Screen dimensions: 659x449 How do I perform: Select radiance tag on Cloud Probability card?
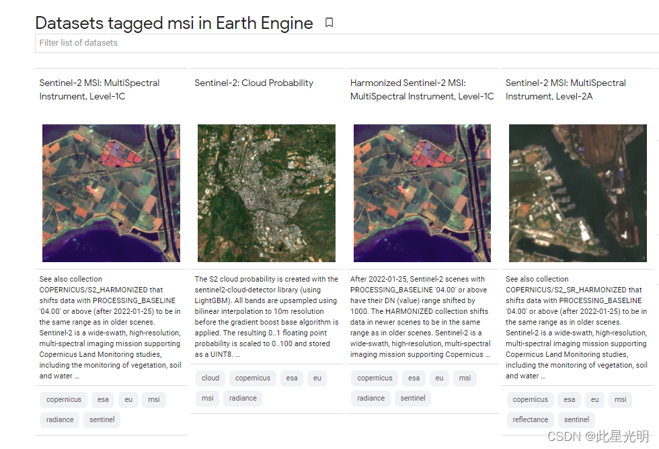pos(243,398)
